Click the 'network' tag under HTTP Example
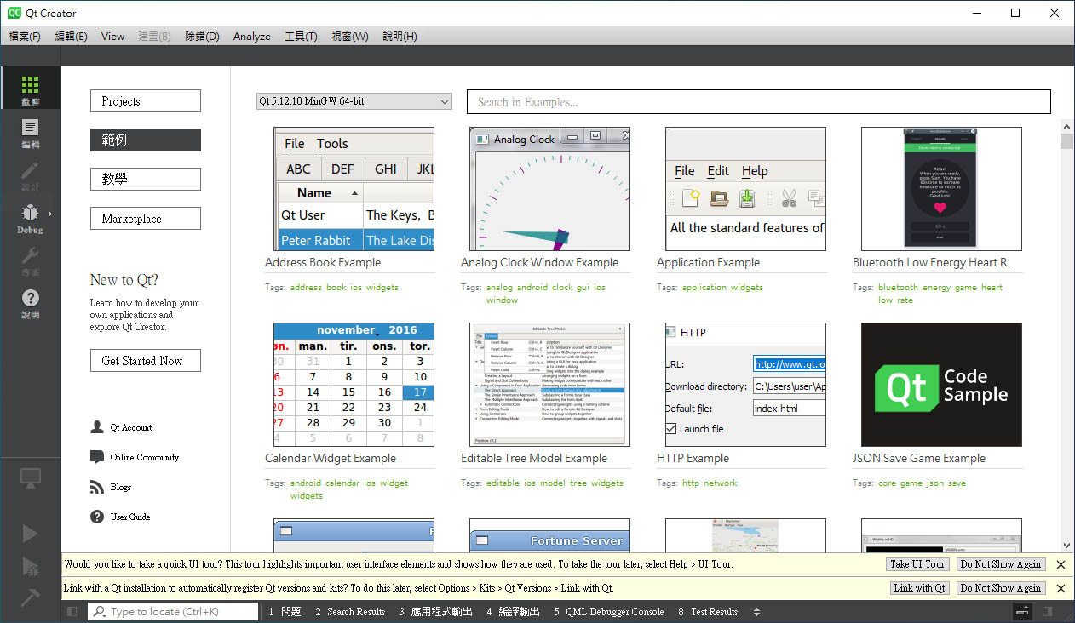1075x623 pixels. click(721, 483)
